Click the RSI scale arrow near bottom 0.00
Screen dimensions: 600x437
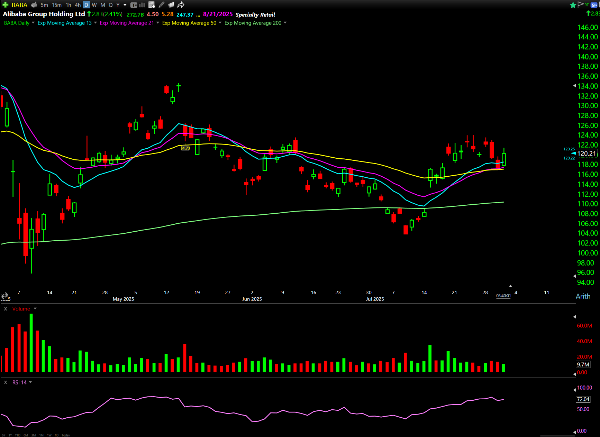tap(574, 432)
